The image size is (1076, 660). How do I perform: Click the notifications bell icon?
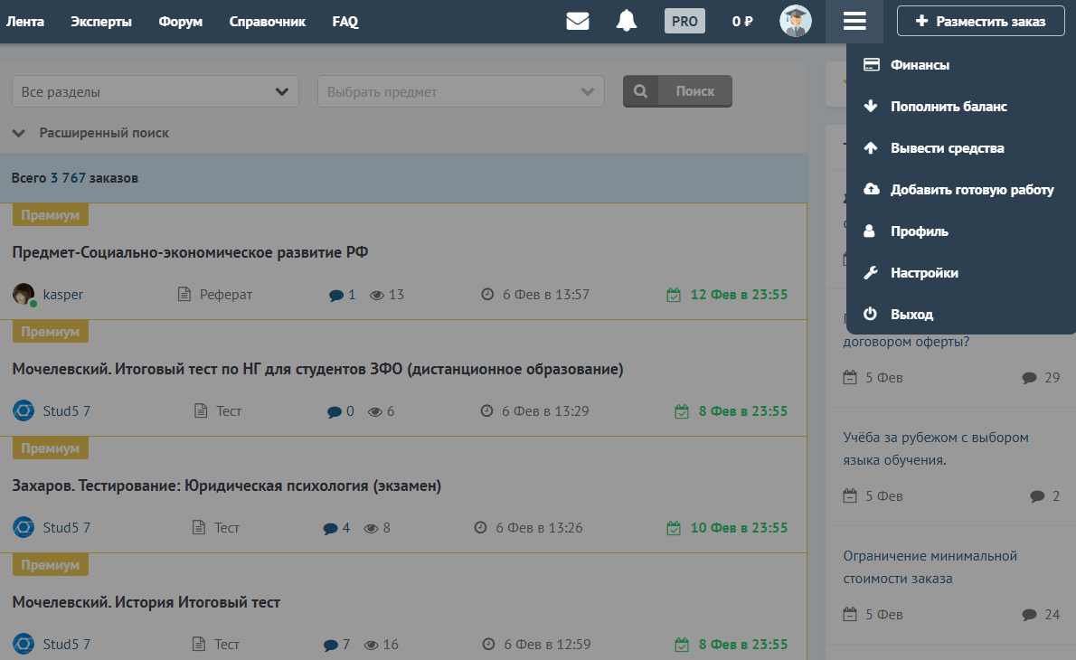pos(627,22)
